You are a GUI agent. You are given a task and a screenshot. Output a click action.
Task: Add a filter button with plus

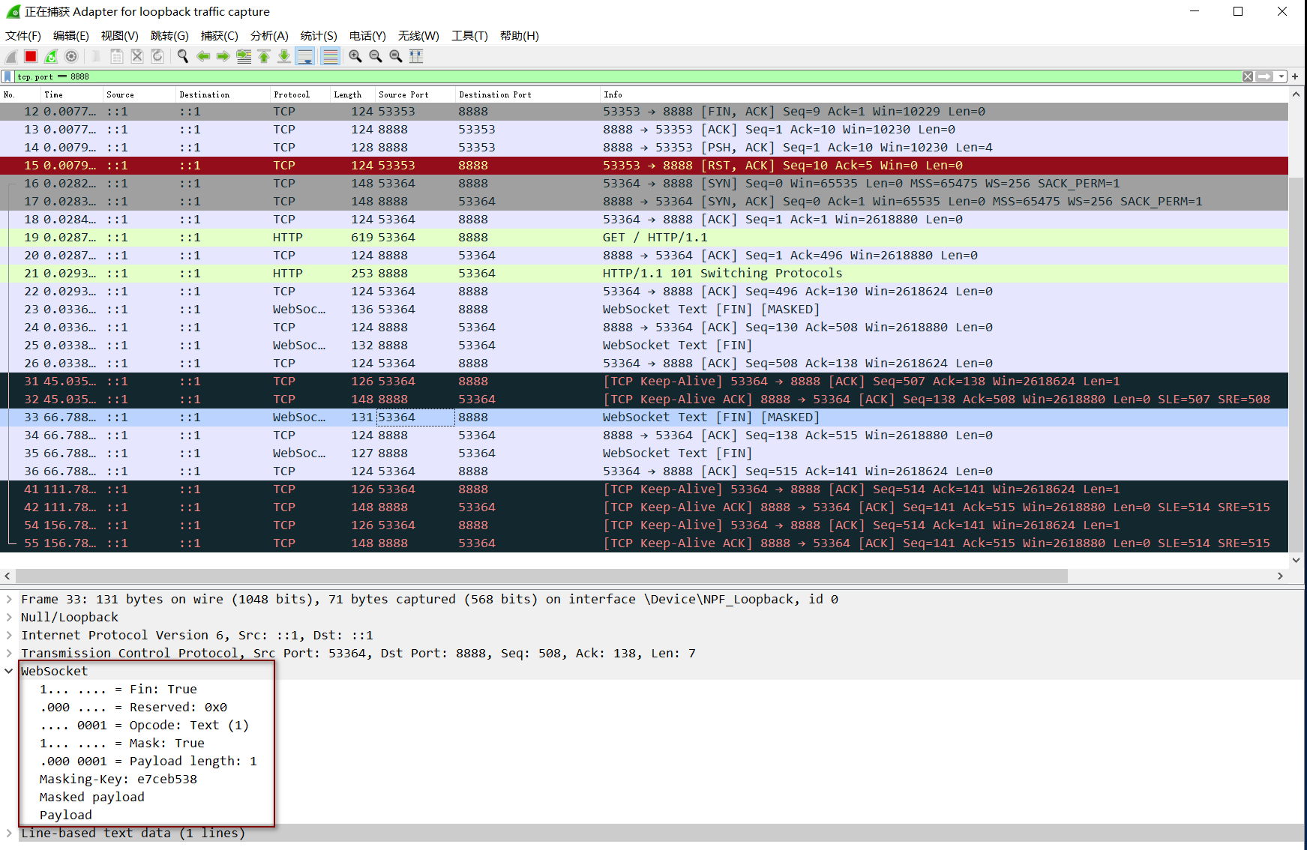click(x=1295, y=76)
